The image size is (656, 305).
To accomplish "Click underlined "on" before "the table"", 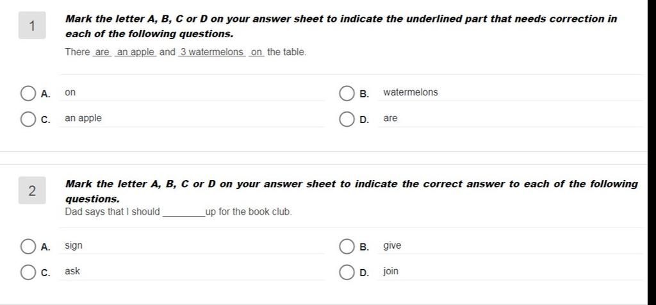I will tap(257, 52).
